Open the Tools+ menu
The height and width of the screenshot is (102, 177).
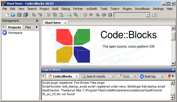[x=115, y=9]
